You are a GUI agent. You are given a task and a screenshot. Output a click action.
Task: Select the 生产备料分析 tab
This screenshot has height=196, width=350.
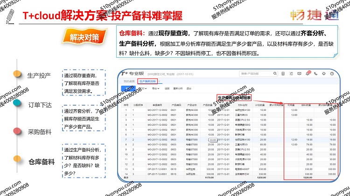click(147, 81)
